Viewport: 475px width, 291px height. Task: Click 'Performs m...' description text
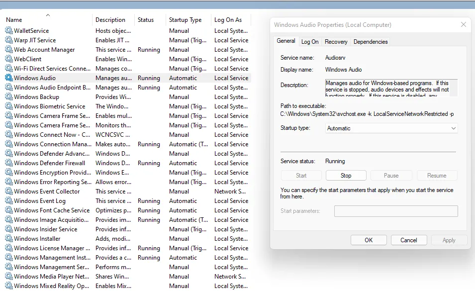click(113, 267)
